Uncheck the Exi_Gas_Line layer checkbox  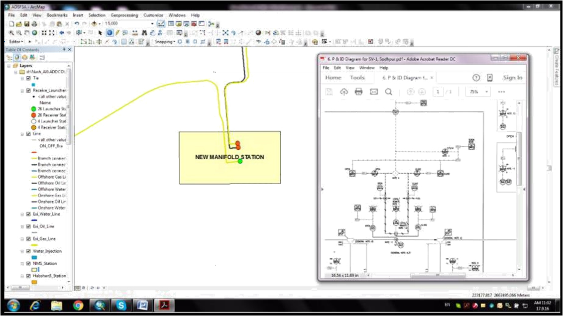pyautogui.click(x=28, y=239)
